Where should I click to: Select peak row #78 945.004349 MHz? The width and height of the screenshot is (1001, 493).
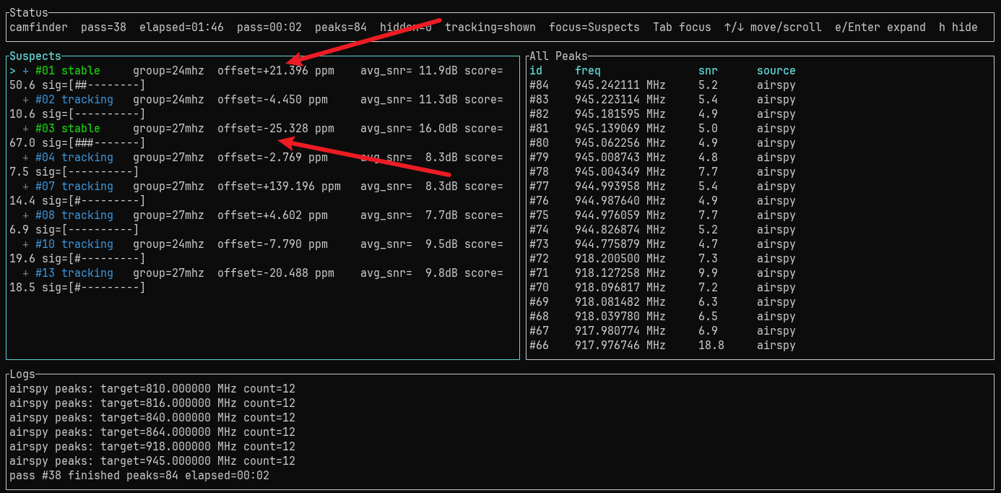[662, 172]
